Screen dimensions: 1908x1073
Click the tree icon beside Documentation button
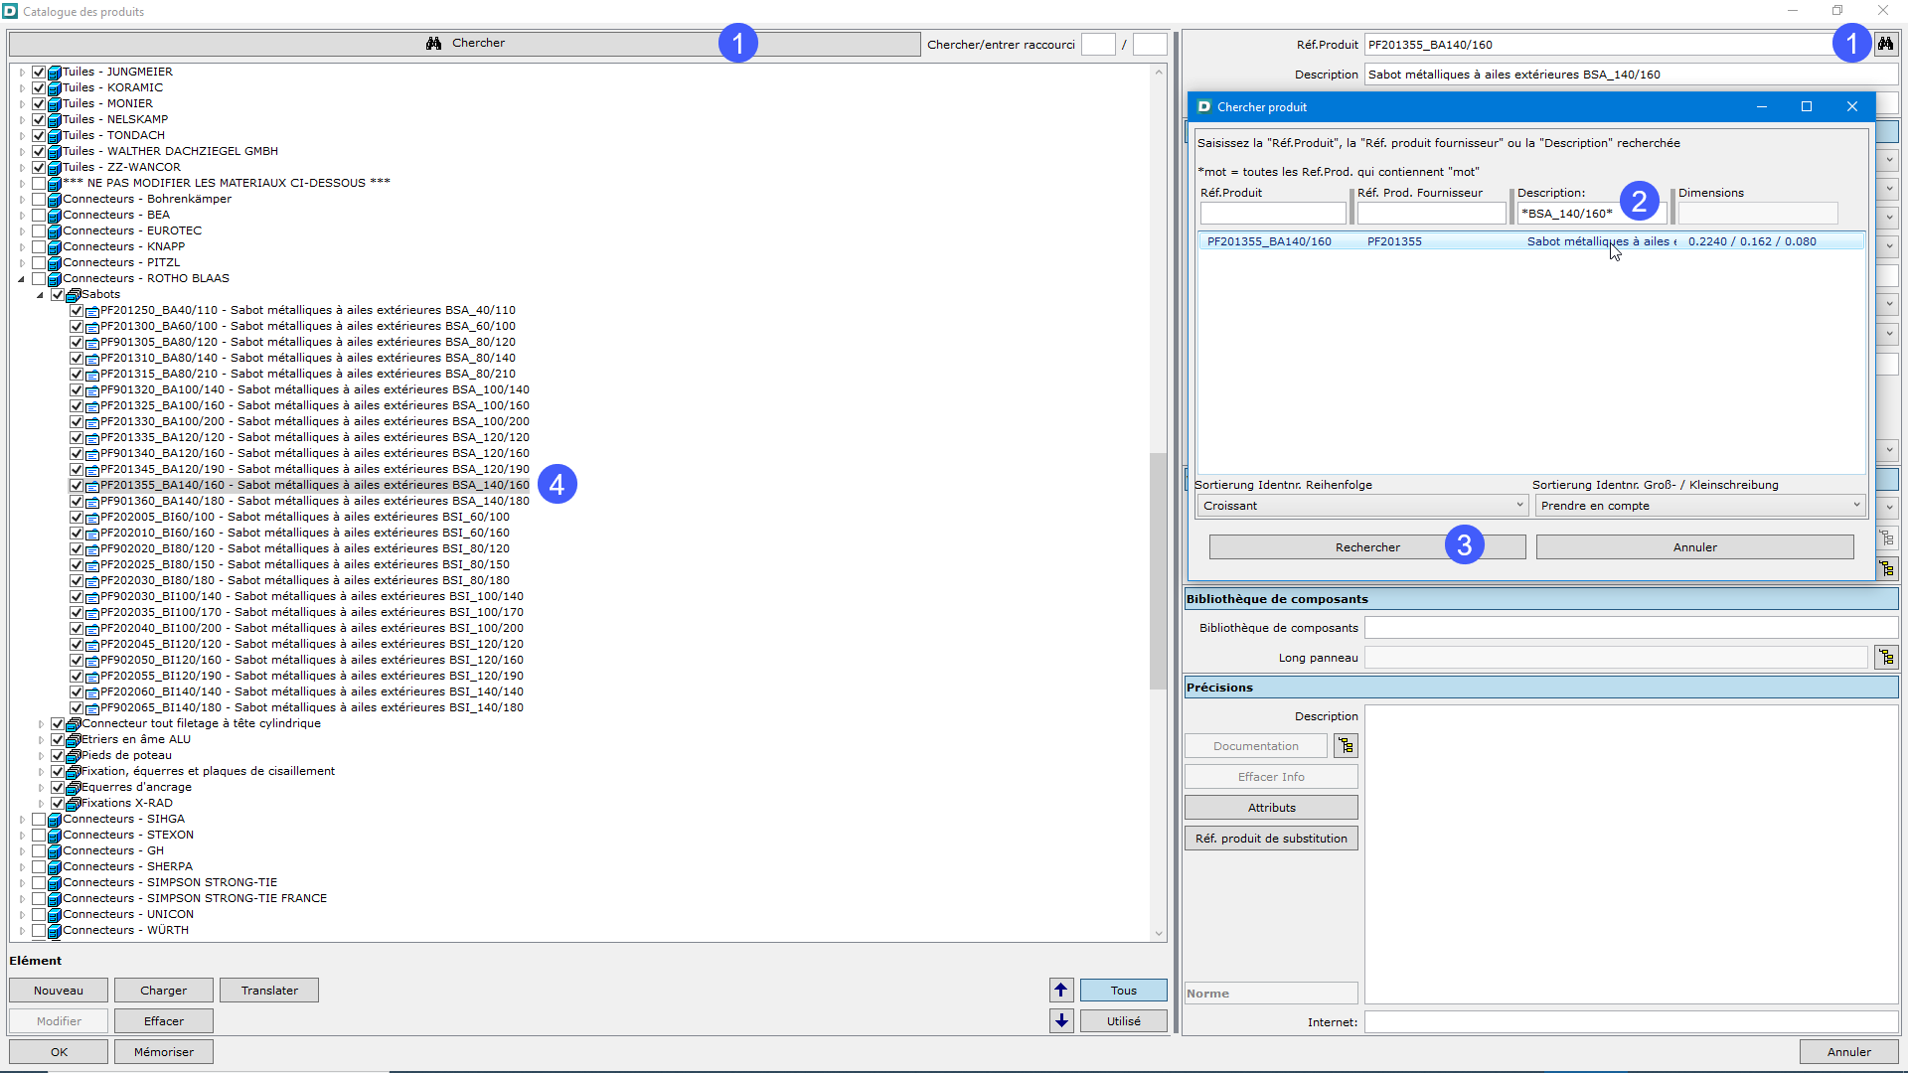[x=1346, y=746]
